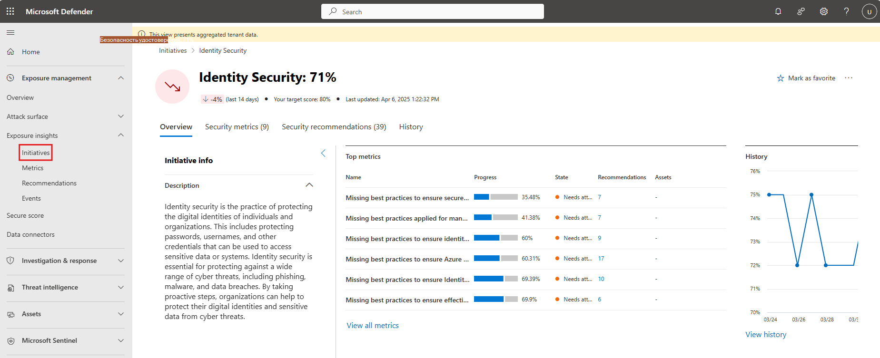Open the app launcher waffle icon
The width and height of the screenshot is (880, 358).
click(10, 11)
